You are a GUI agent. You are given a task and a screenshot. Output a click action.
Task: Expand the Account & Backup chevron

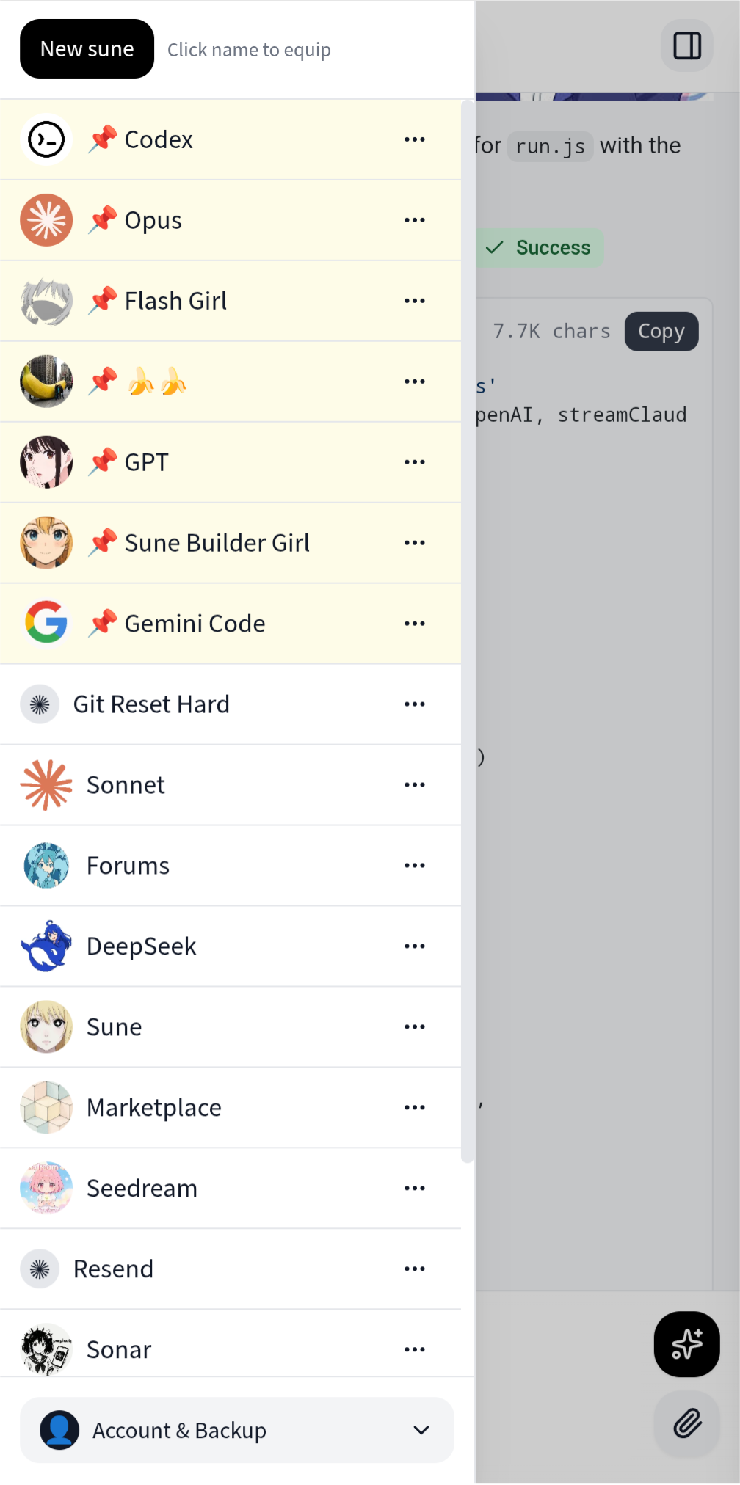(421, 1430)
